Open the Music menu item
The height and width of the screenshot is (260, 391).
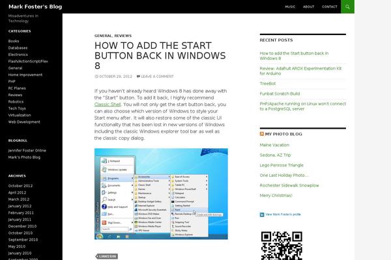click(290, 6)
